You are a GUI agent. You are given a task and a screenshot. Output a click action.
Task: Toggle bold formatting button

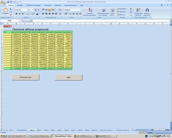(x=16, y=14)
